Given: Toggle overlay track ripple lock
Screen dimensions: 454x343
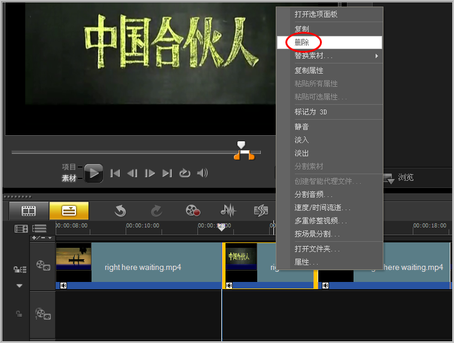Looking at the screenshot, I should pyautogui.click(x=19, y=314).
